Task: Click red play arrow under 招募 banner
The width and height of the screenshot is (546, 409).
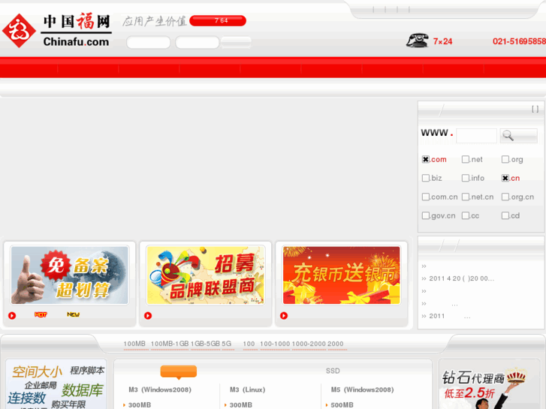Action: [148, 315]
